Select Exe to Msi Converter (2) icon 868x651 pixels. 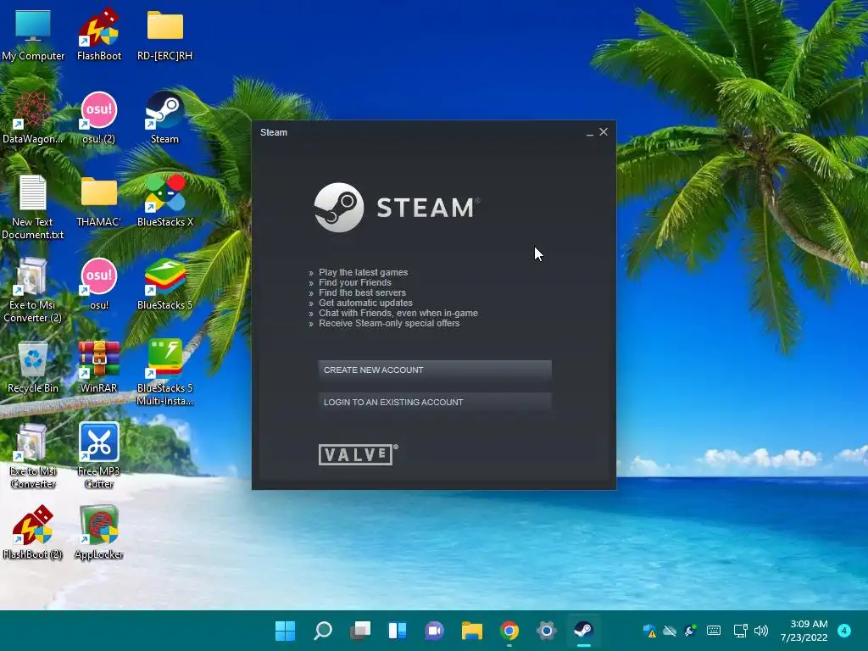33,290
